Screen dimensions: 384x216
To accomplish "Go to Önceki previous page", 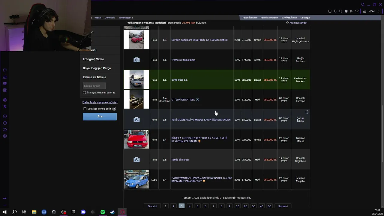I will 152,206.
